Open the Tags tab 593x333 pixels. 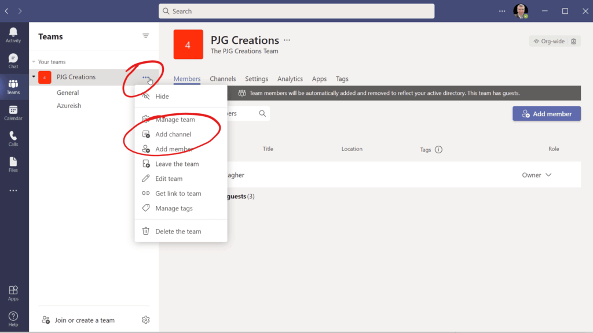(342, 79)
